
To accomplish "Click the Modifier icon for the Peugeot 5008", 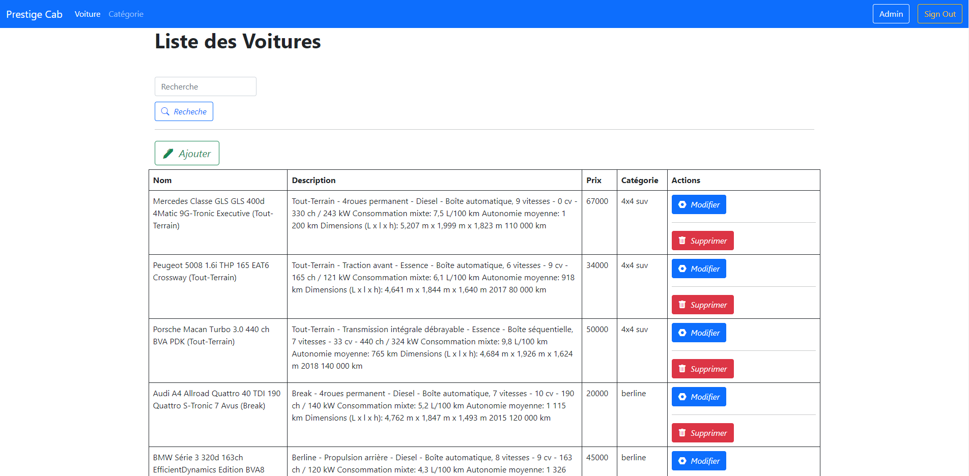I will point(682,269).
